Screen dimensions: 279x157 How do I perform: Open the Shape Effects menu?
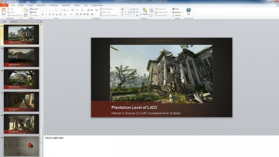(x=162, y=15)
